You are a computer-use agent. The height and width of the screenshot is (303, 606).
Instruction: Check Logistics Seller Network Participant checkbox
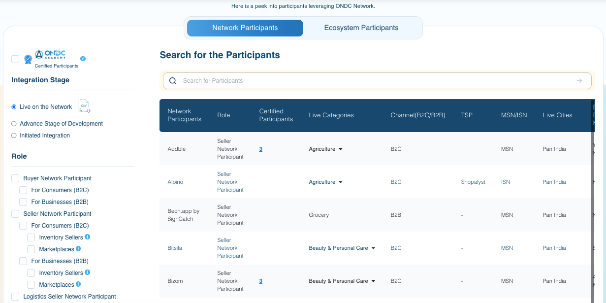coord(15,297)
